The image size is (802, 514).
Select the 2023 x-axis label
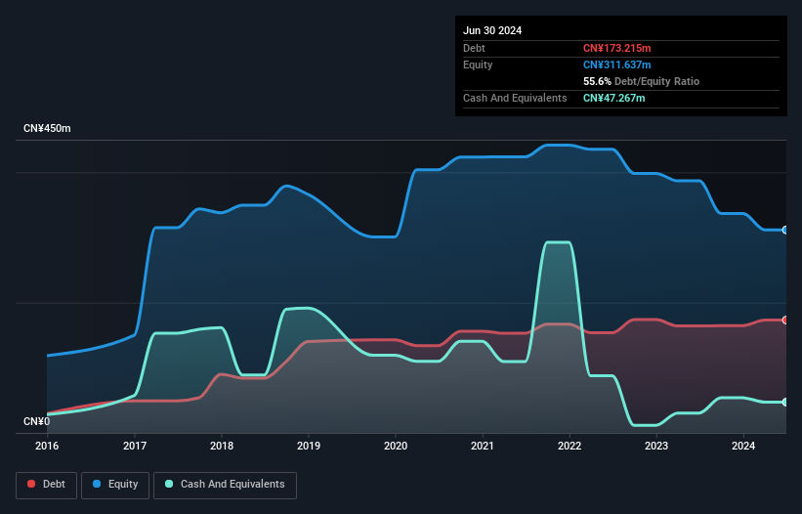pos(656,446)
